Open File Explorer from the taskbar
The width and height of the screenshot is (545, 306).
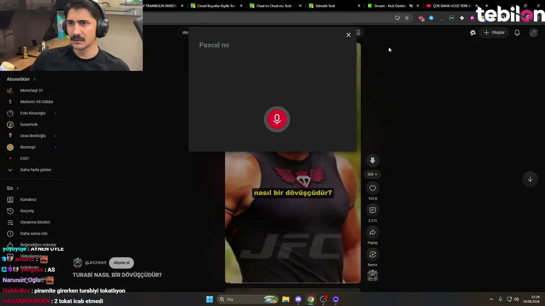[x=286, y=299]
